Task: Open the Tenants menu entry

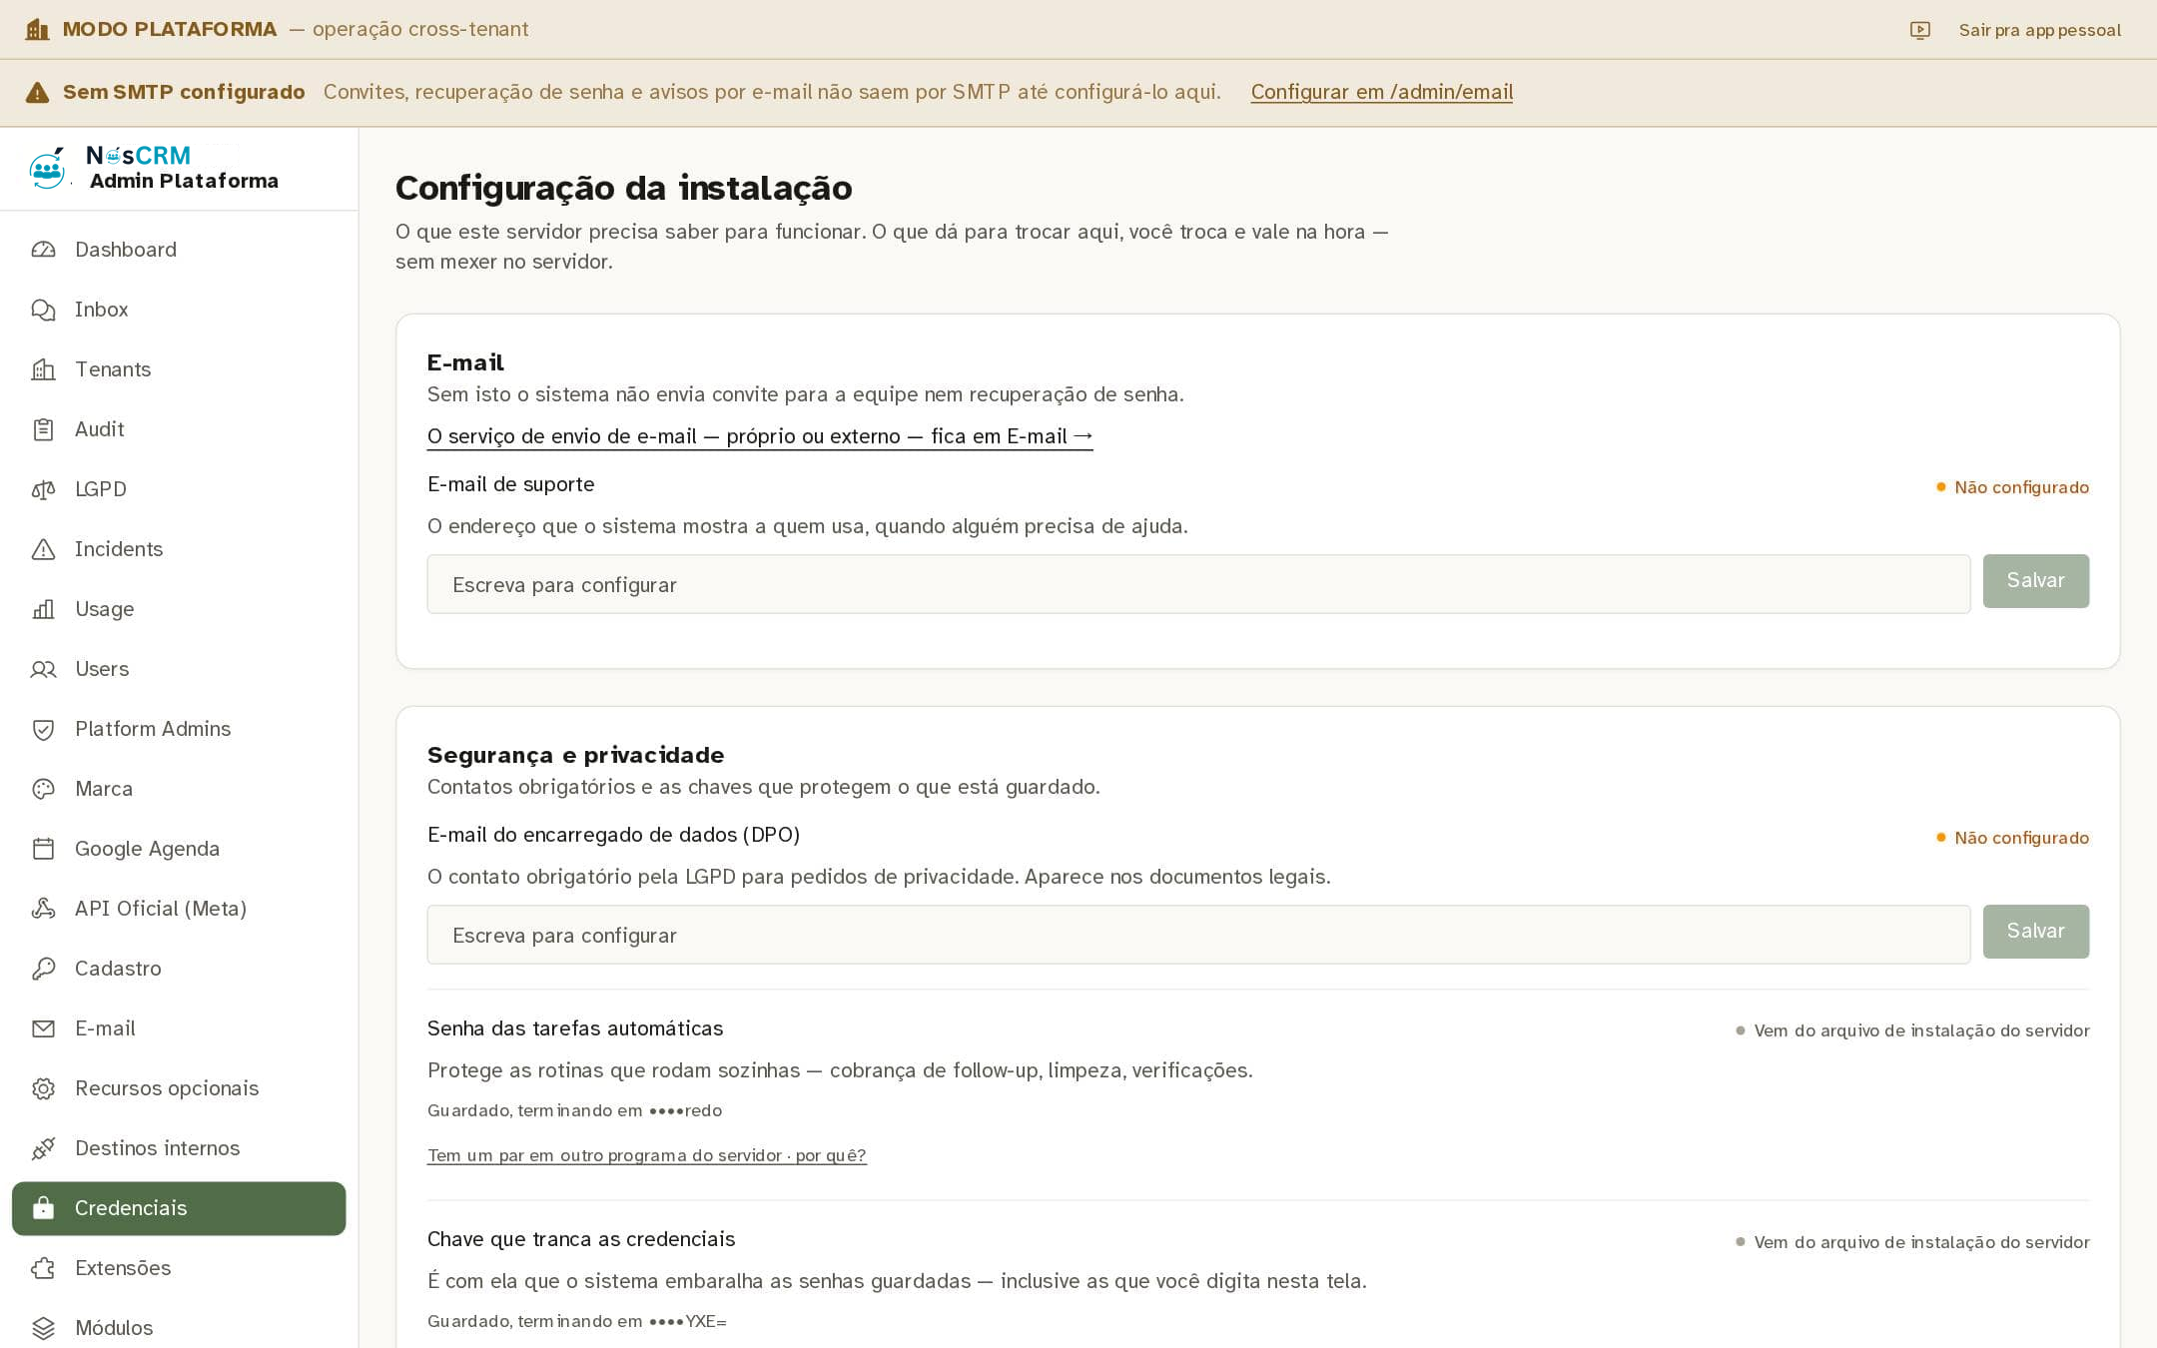Action: (179, 369)
